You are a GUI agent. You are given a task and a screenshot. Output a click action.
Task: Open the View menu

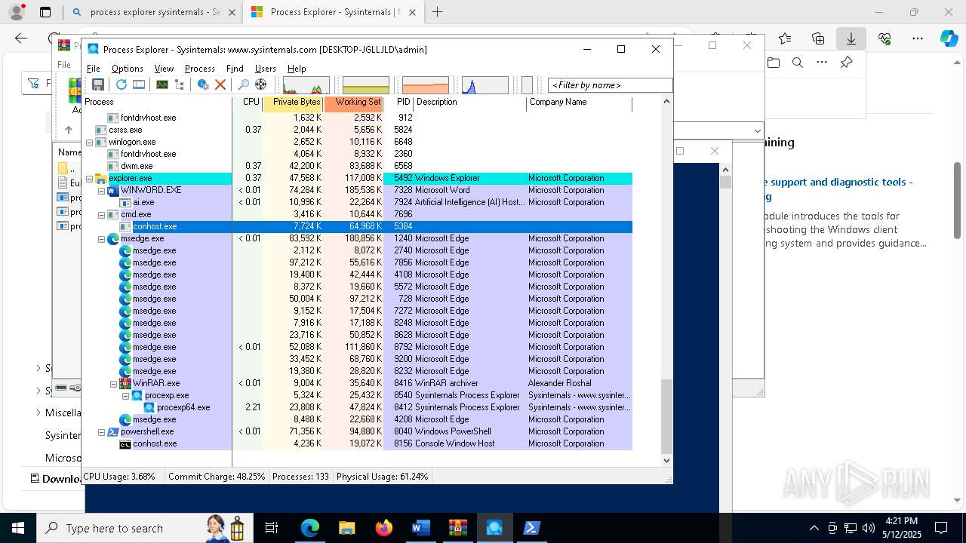(x=164, y=69)
